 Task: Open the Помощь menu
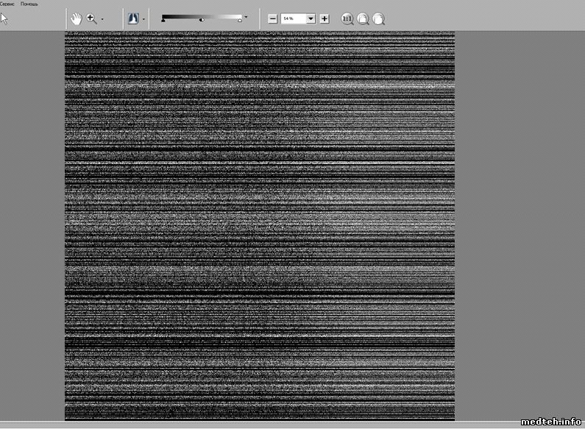(29, 4)
